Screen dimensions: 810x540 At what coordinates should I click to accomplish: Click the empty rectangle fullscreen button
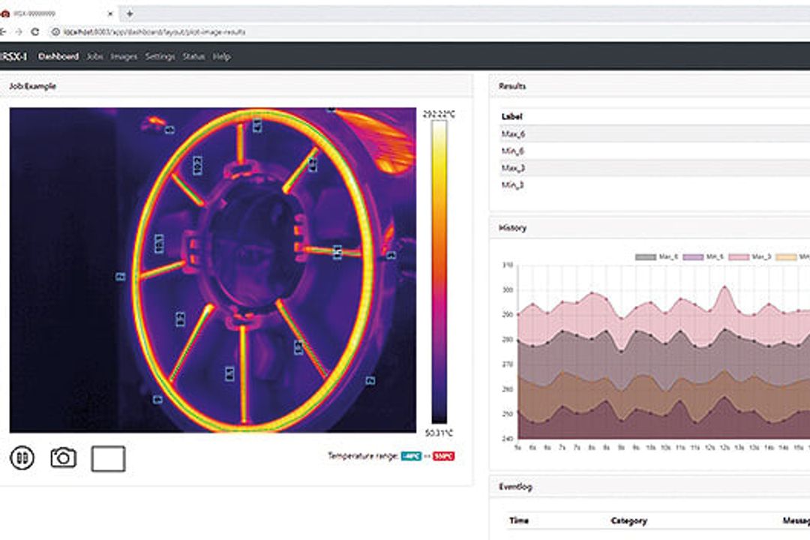tap(108, 458)
